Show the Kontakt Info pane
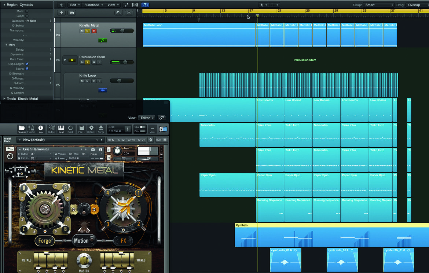 coord(40,129)
